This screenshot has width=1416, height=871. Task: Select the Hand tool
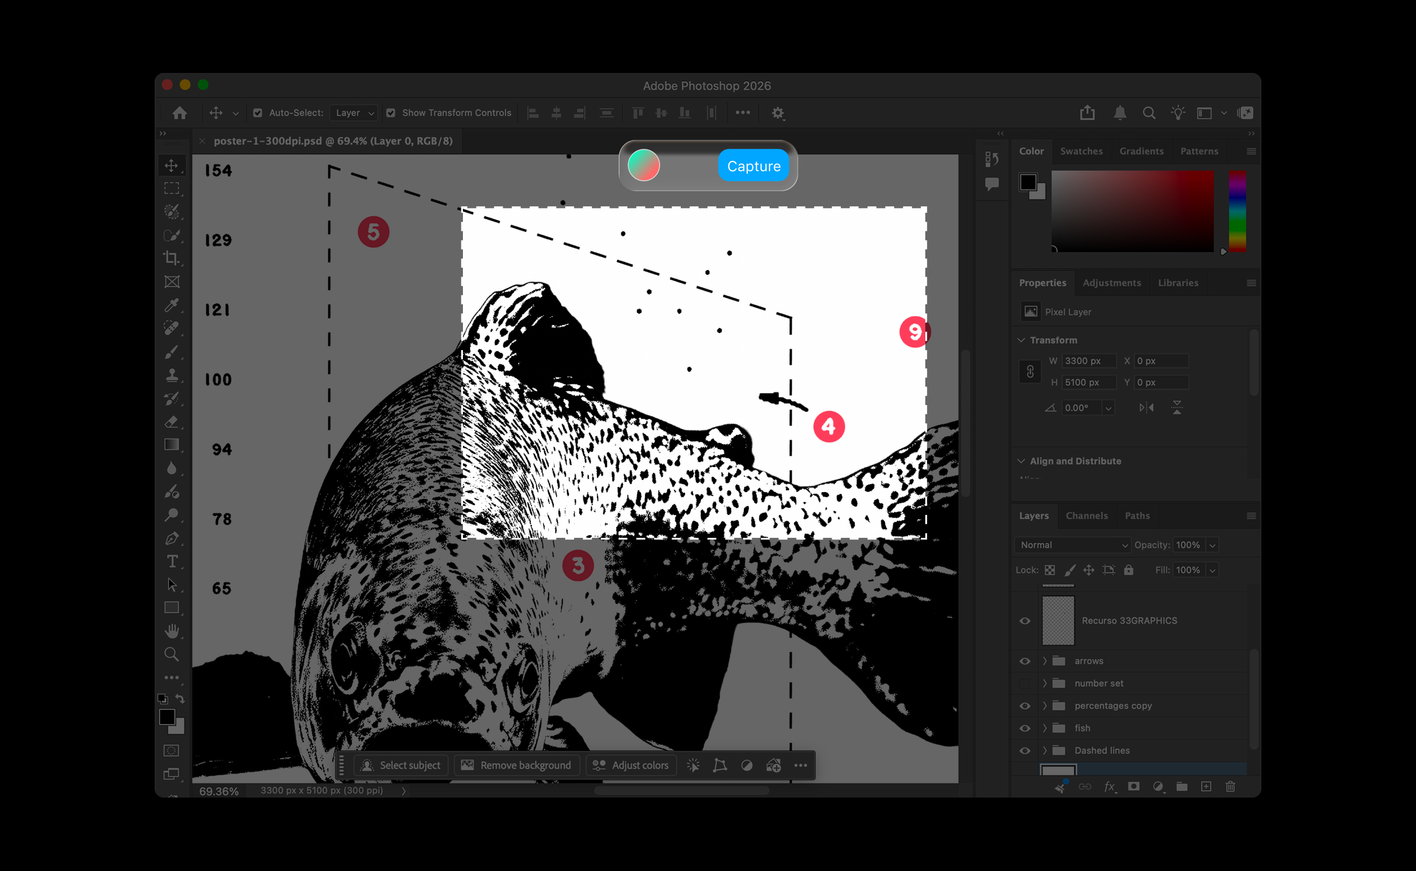pos(171,631)
